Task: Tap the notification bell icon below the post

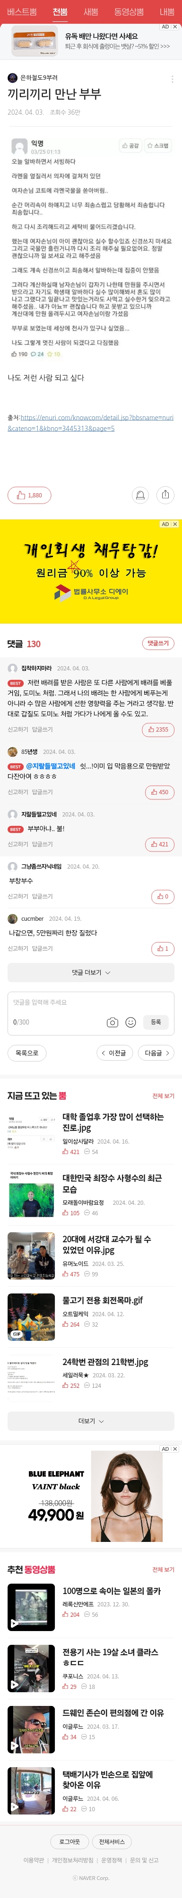Action: (x=140, y=495)
